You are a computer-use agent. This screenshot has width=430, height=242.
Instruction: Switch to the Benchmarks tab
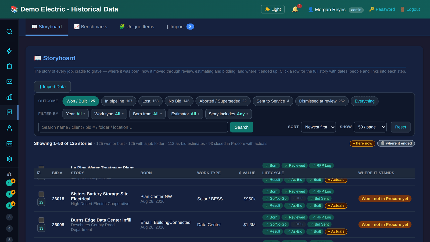tap(91, 27)
